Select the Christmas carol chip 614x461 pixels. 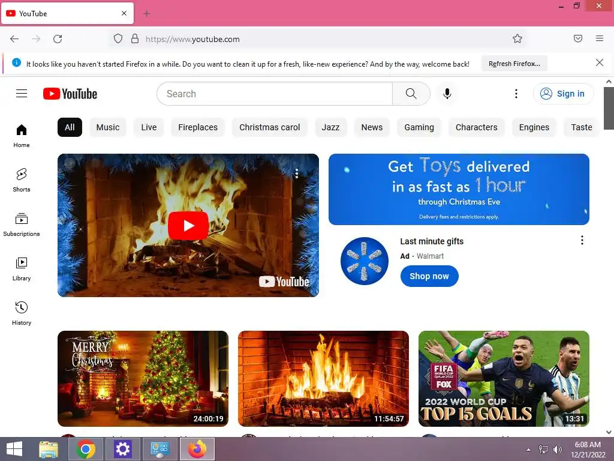(x=269, y=127)
